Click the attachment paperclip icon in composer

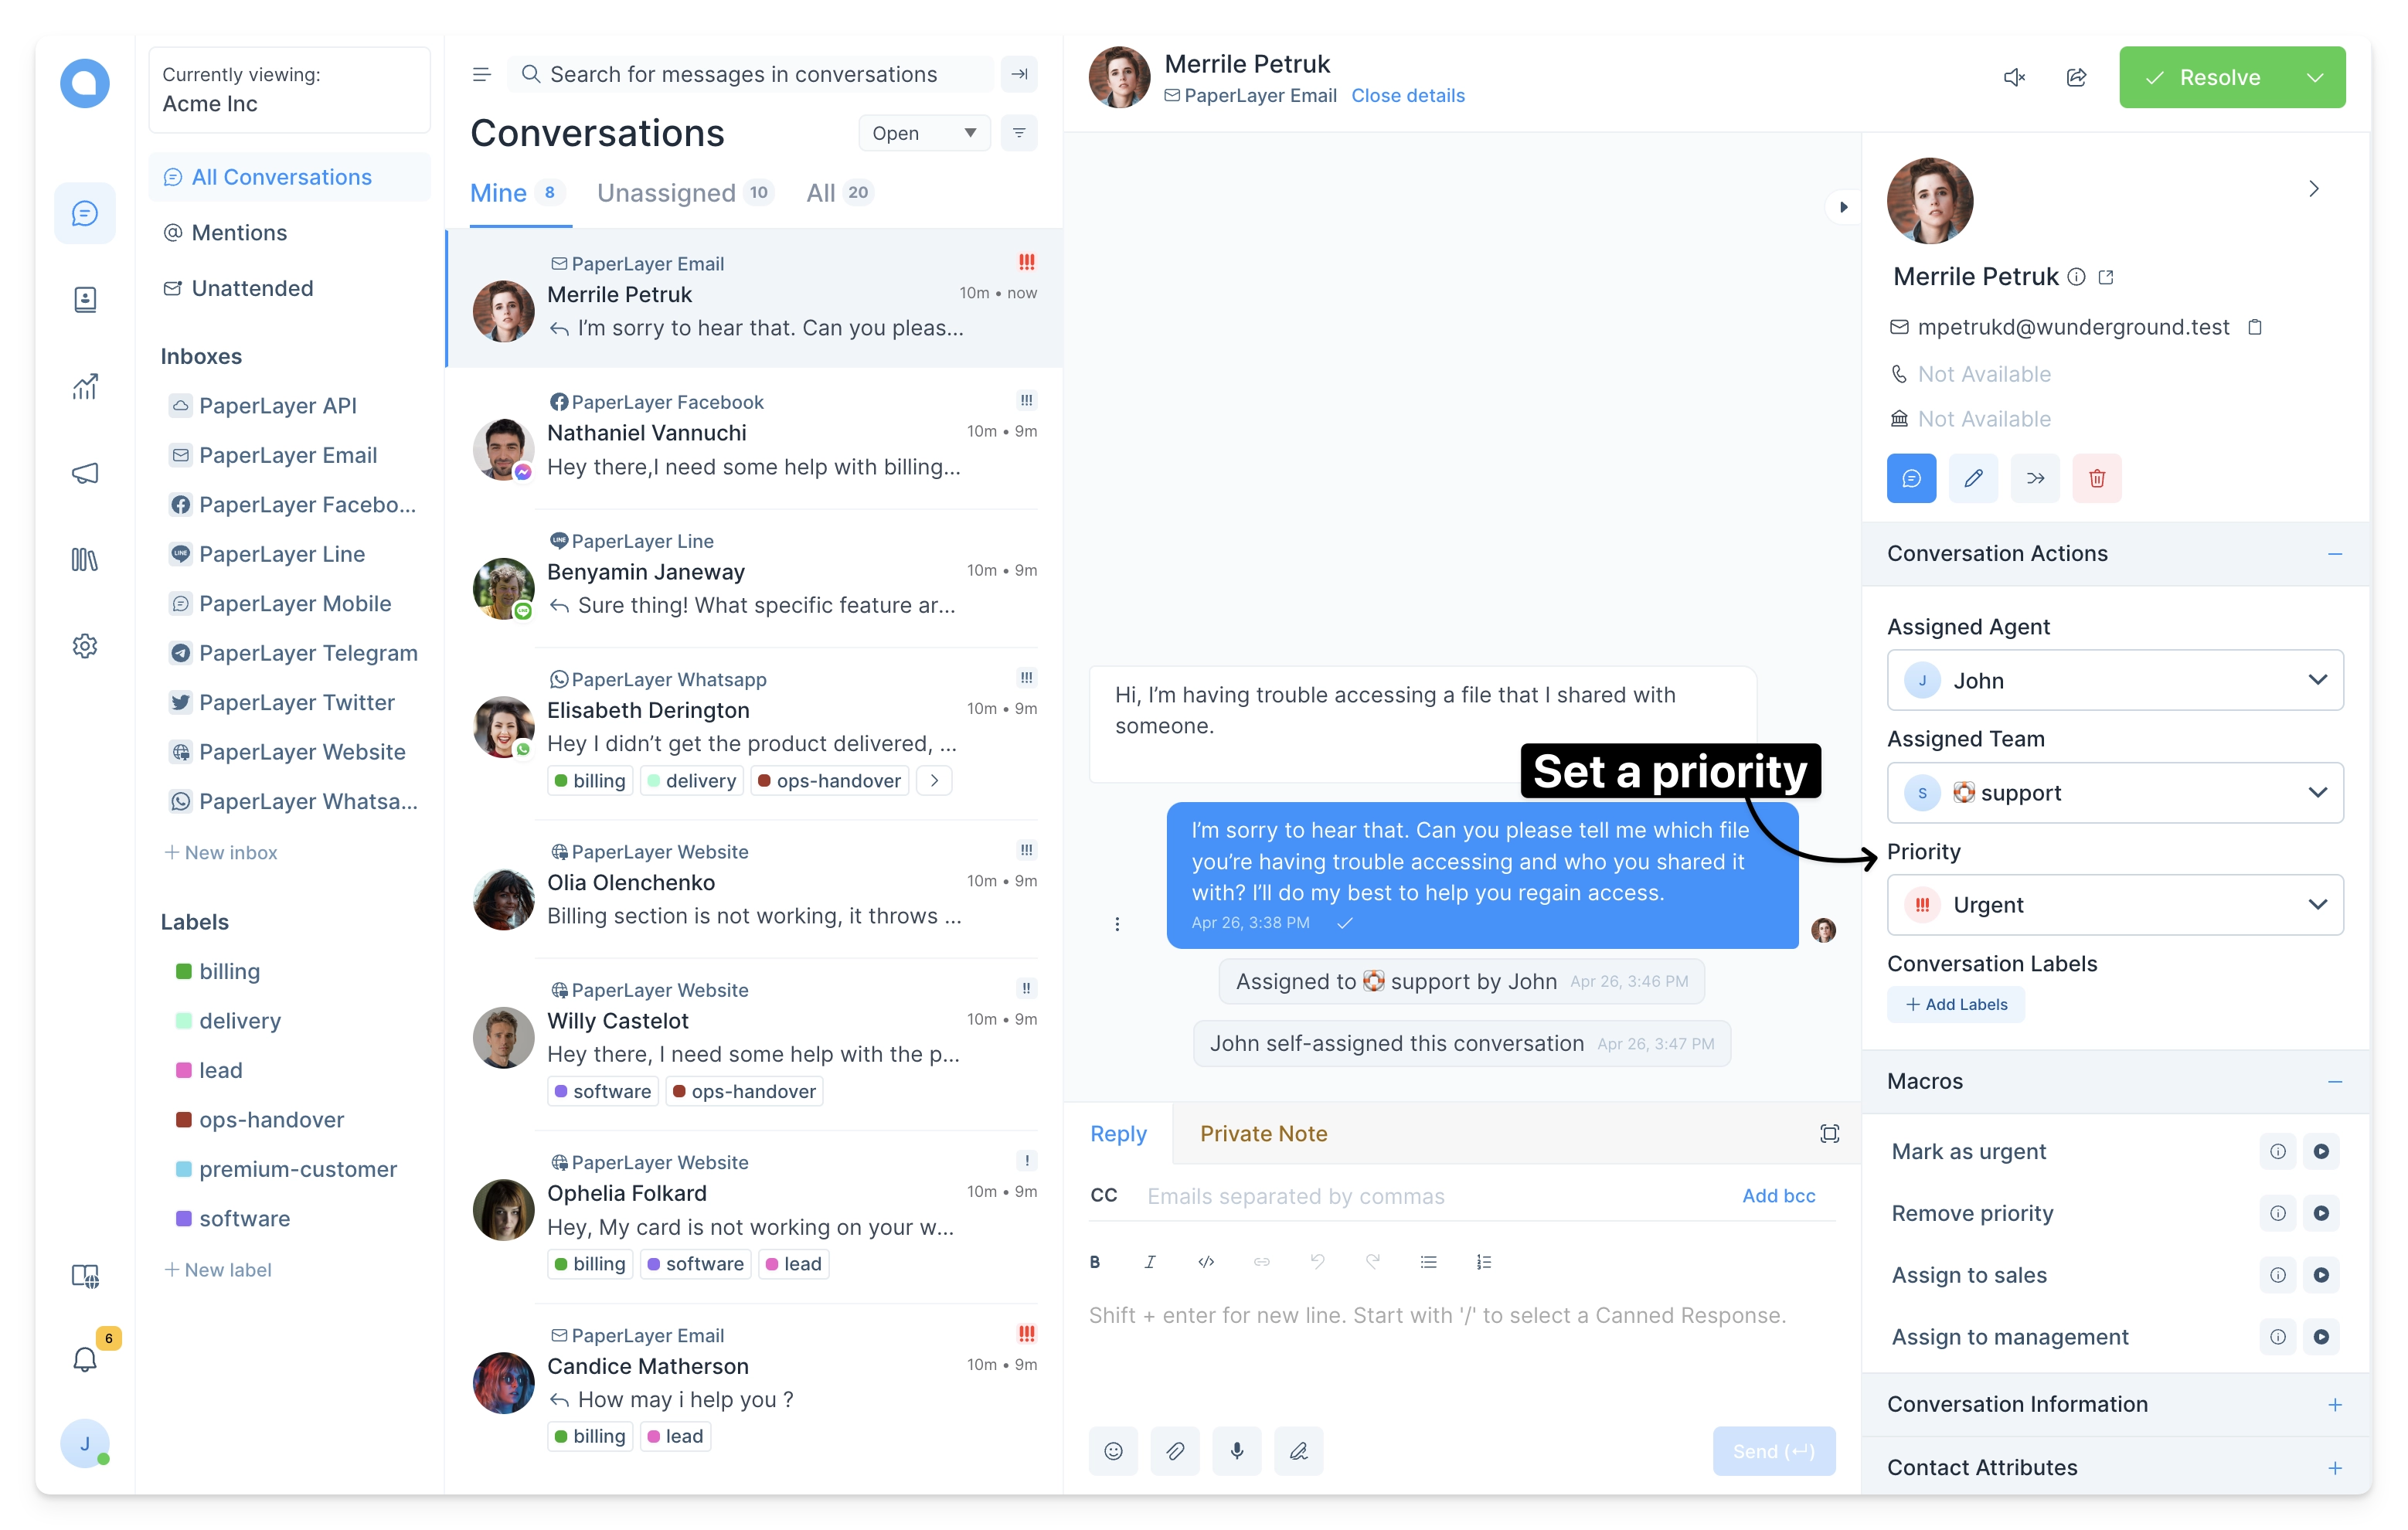pyautogui.click(x=1176, y=1450)
